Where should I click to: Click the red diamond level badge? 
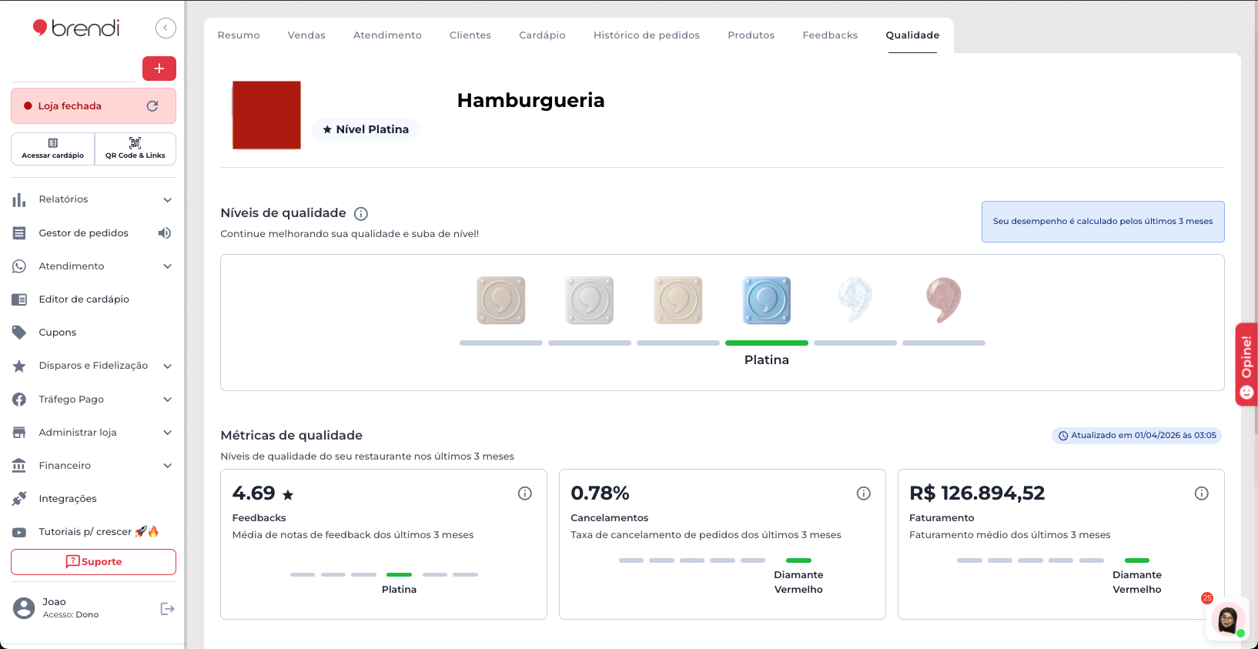click(944, 300)
